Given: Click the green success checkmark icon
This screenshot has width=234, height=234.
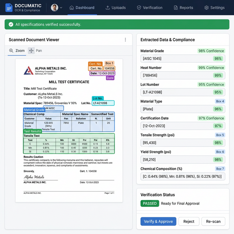Looking at the screenshot, I should [11, 24].
